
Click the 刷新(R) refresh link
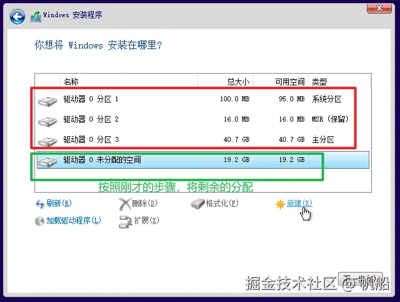(x=59, y=203)
